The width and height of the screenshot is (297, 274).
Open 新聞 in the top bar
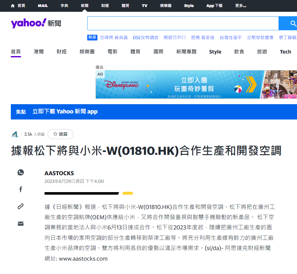tap(84, 6)
